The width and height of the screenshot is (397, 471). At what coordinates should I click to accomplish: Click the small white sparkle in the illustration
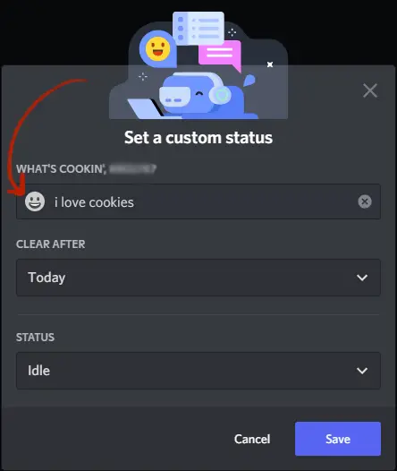point(270,64)
